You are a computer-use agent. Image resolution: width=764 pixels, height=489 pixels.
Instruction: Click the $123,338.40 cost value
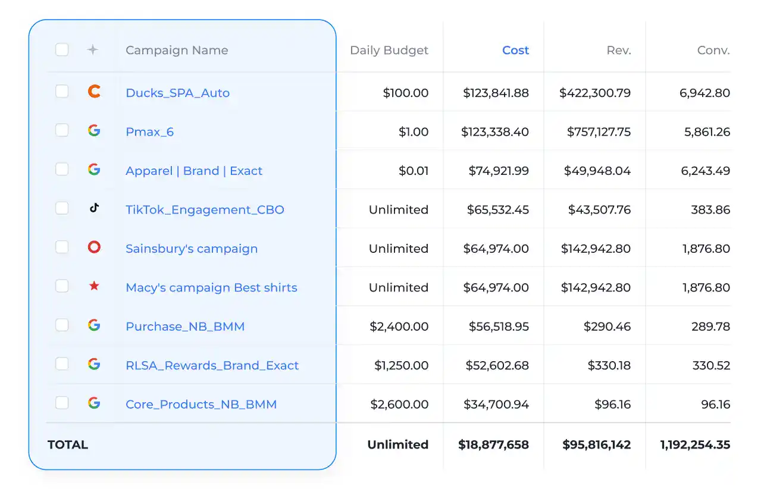tap(495, 132)
